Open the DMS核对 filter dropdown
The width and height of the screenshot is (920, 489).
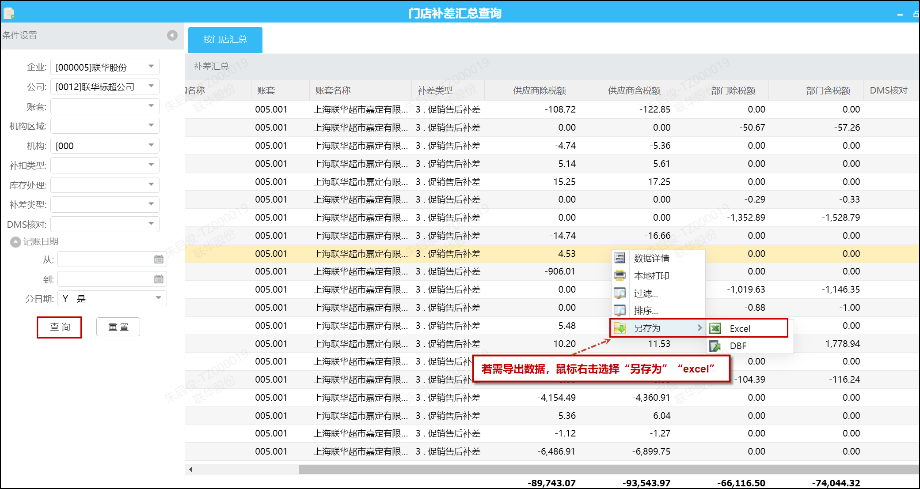[151, 224]
